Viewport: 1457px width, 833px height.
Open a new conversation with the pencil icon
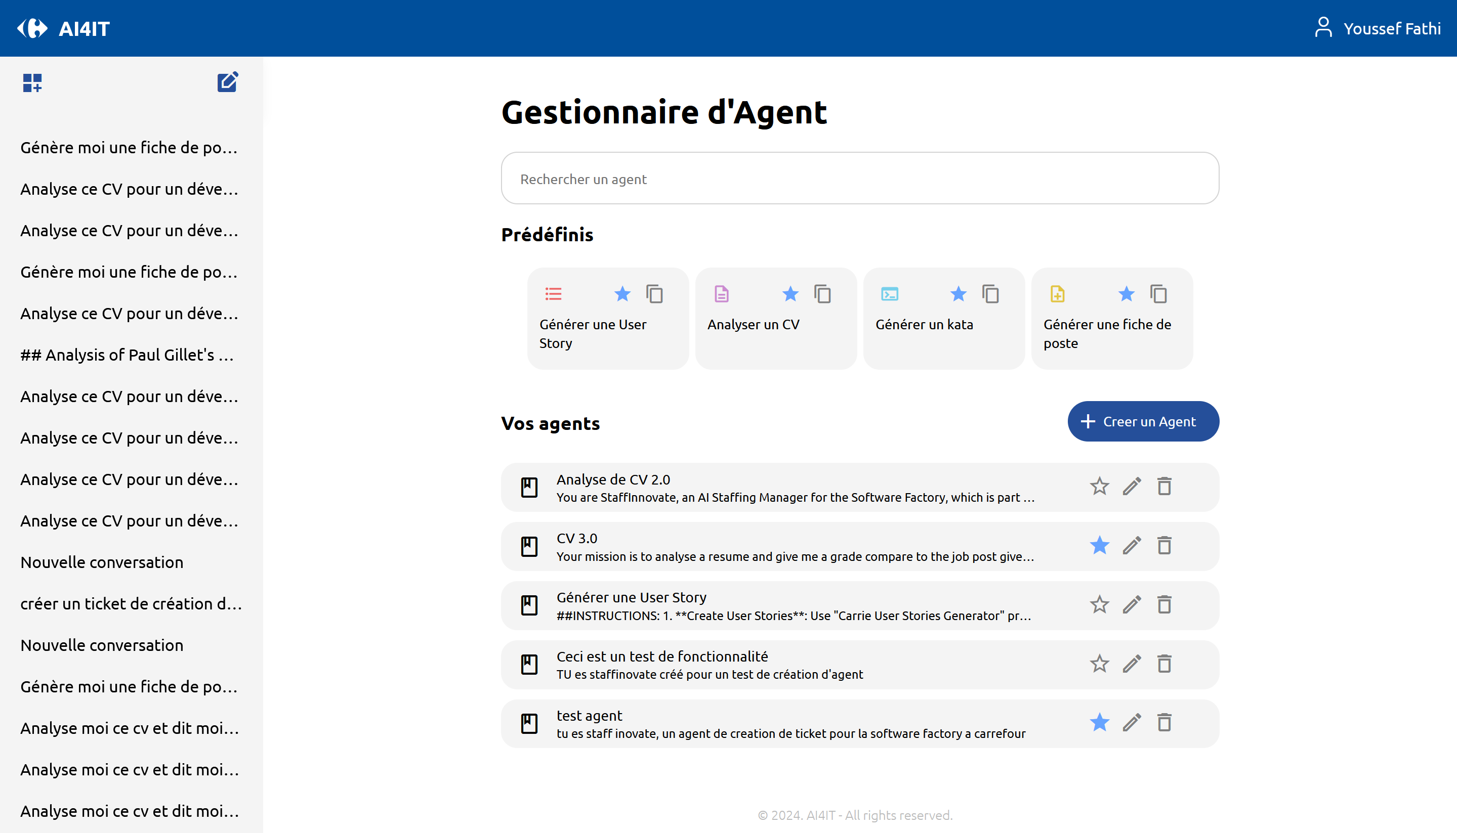pos(227,82)
